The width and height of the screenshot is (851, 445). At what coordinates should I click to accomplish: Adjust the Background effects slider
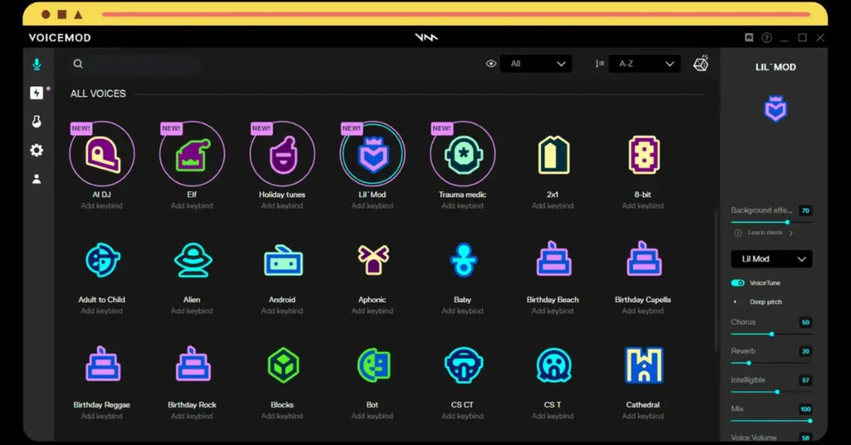pos(771,222)
